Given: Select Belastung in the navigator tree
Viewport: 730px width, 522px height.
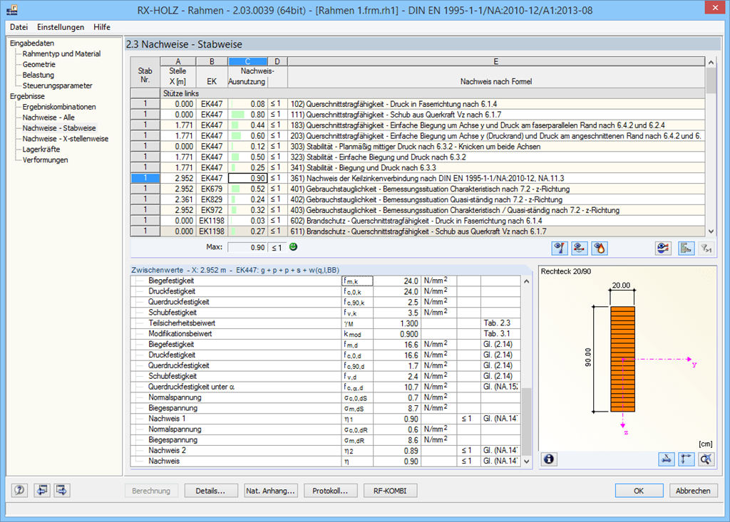Looking at the screenshot, I should point(38,75).
